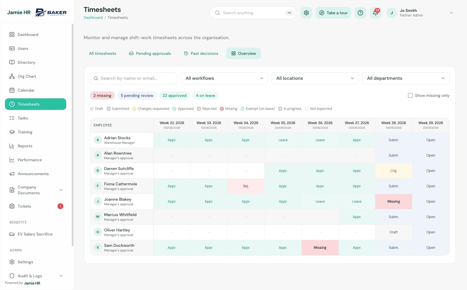Screen dimensions: 467x290
Task: Open Oliver Hartley's Draft cell Week 38
Action: [x=394, y=232]
